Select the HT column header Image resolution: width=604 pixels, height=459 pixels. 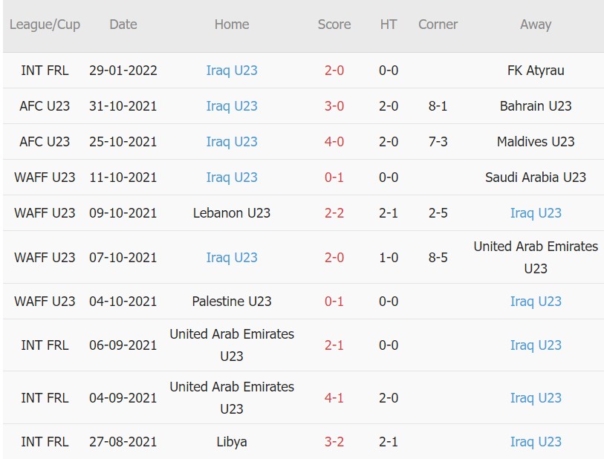coord(387,25)
